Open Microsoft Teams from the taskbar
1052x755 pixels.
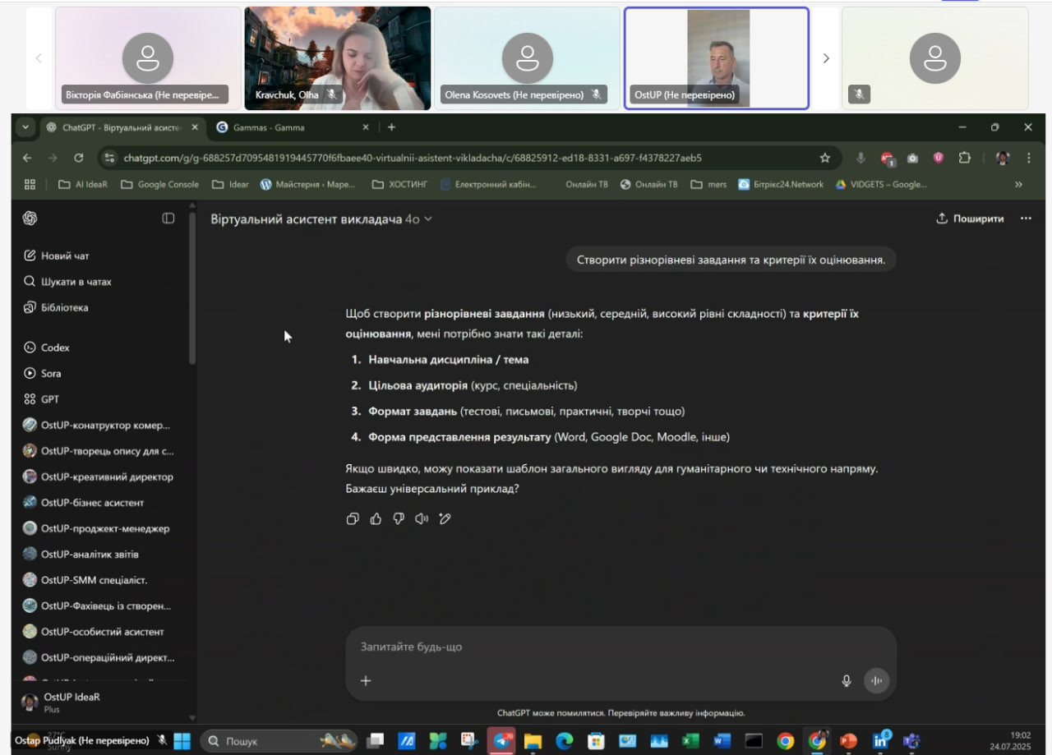pyautogui.click(x=911, y=741)
